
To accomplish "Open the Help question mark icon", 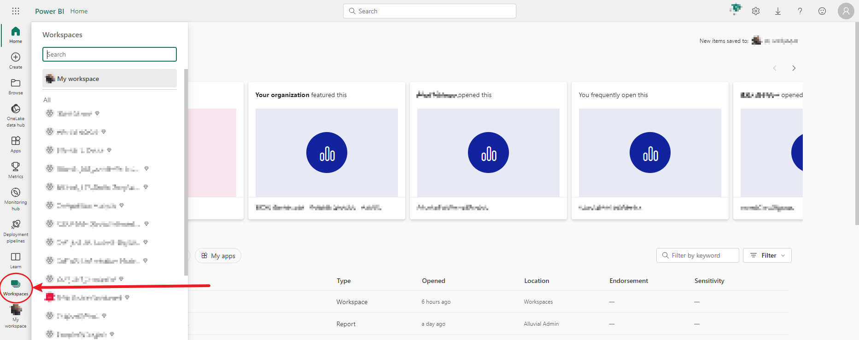I will pyautogui.click(x=800, y=11).
